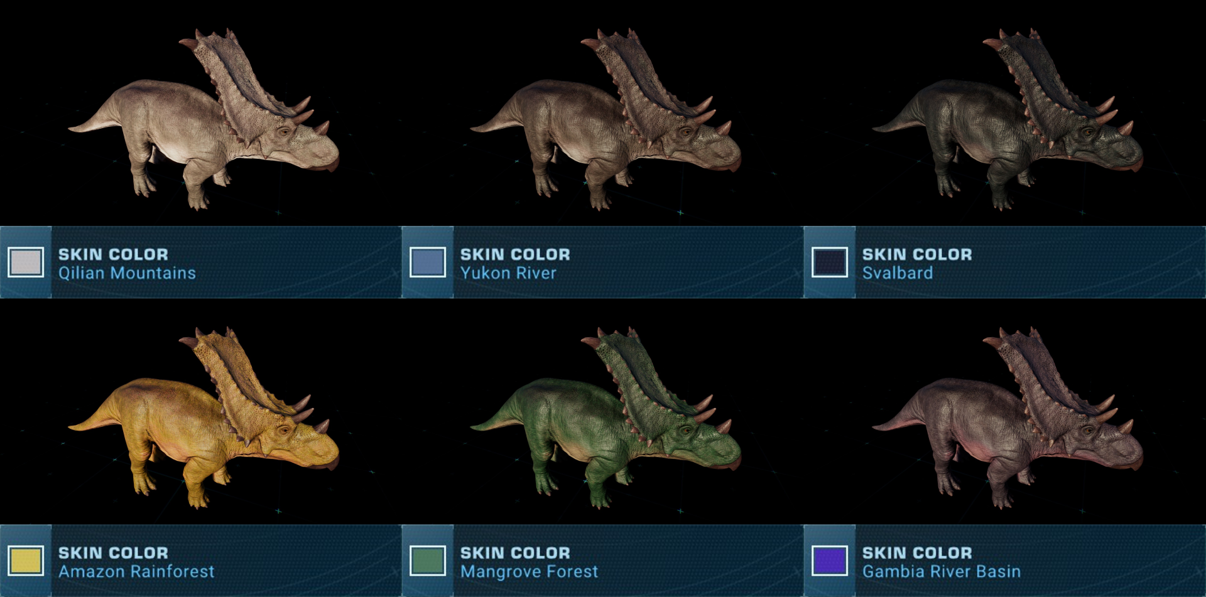
Task: Click the Amazon Rainforest skin label
Action: [136, 571]
